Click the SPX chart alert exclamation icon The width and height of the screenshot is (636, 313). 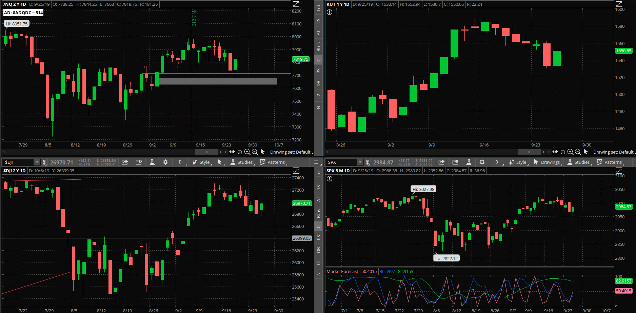coord(330,179)
